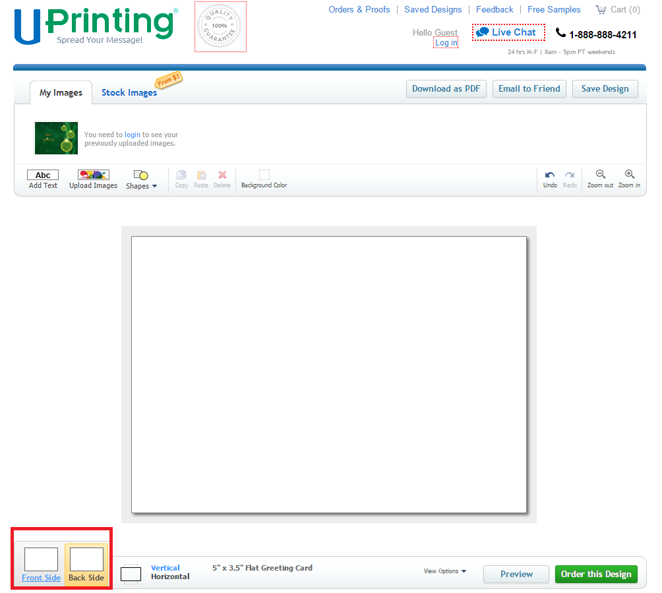
Task: Open the Background Color swatch
Action: 264,175
